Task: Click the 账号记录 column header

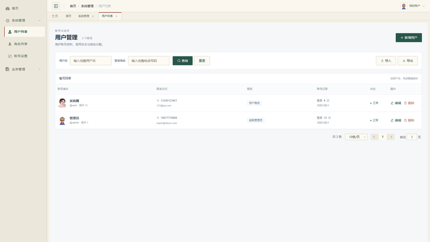Action: pos(322,89)
